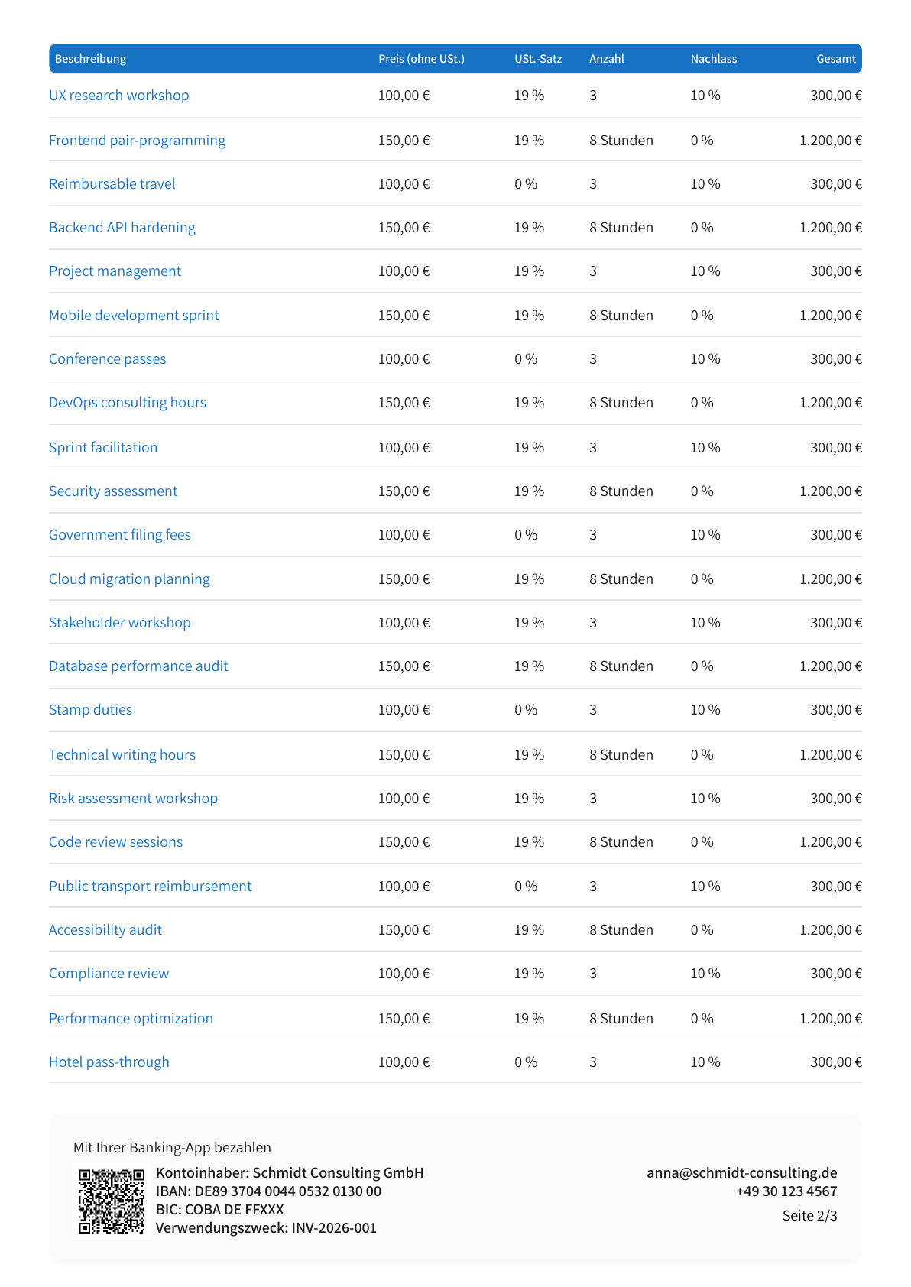
Task: Select the Reimbursable travel link
Action: click(112, 184)
